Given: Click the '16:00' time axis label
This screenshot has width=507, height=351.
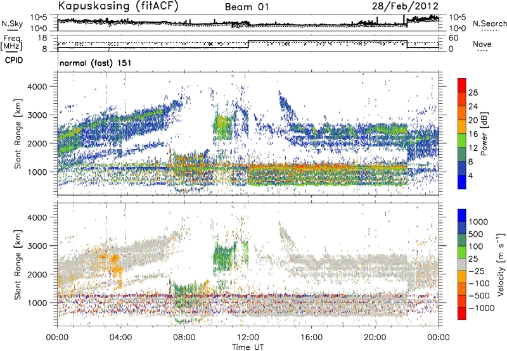Looking at the screenshot, I should tap(311, 337).
